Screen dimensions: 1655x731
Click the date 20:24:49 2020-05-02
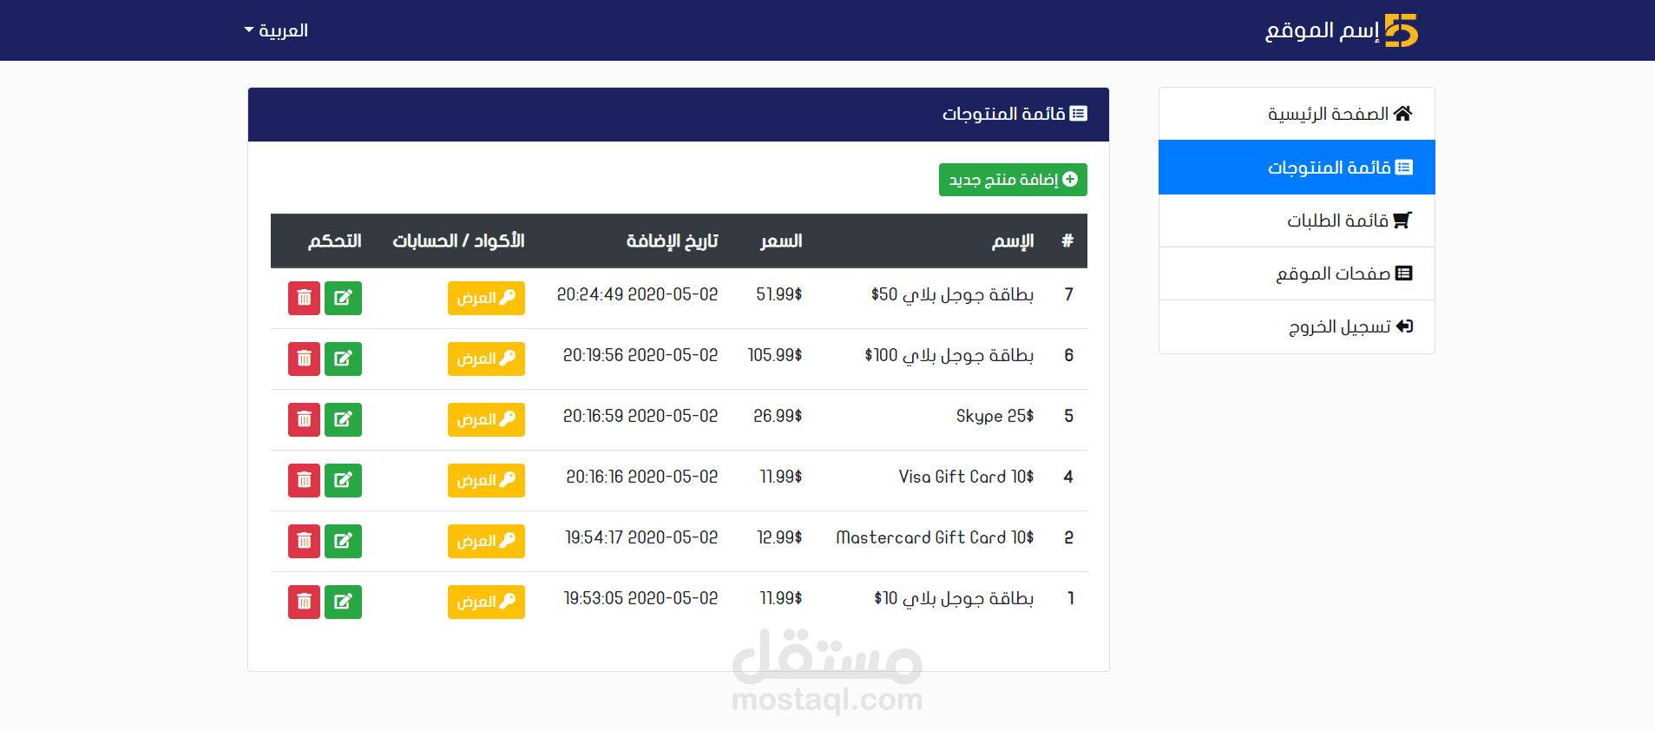(x=638, y=294)
